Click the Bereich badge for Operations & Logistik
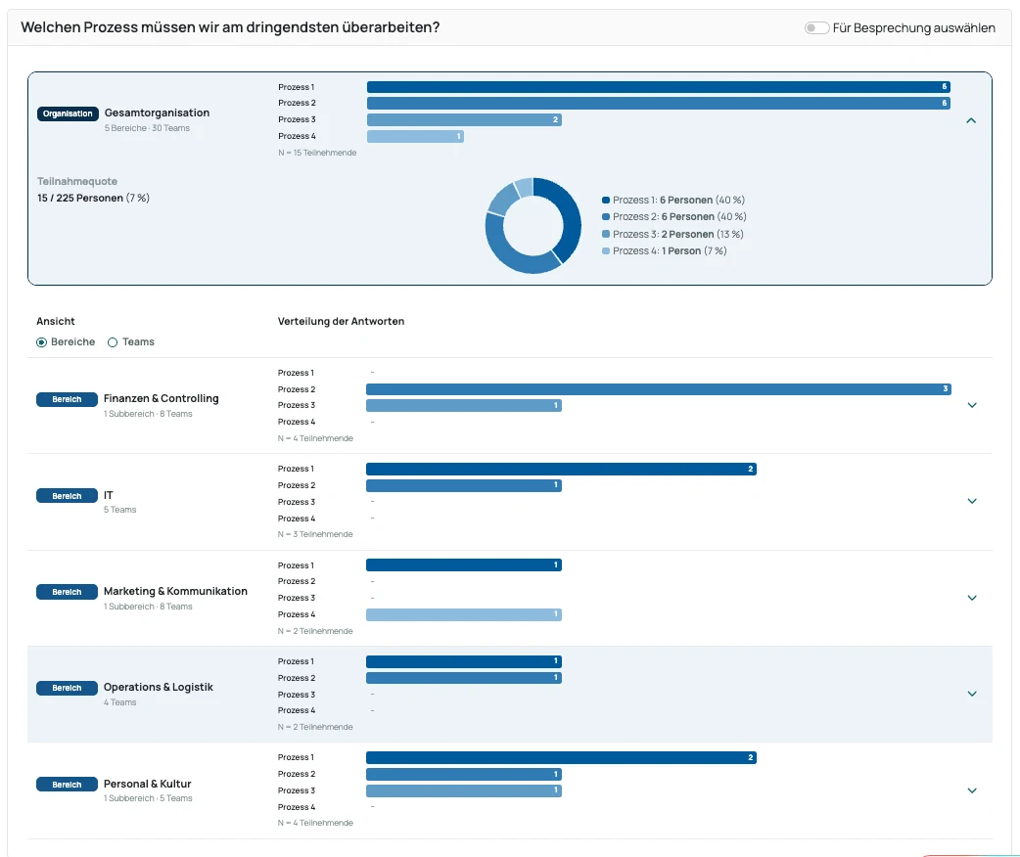 coord(67,688)
